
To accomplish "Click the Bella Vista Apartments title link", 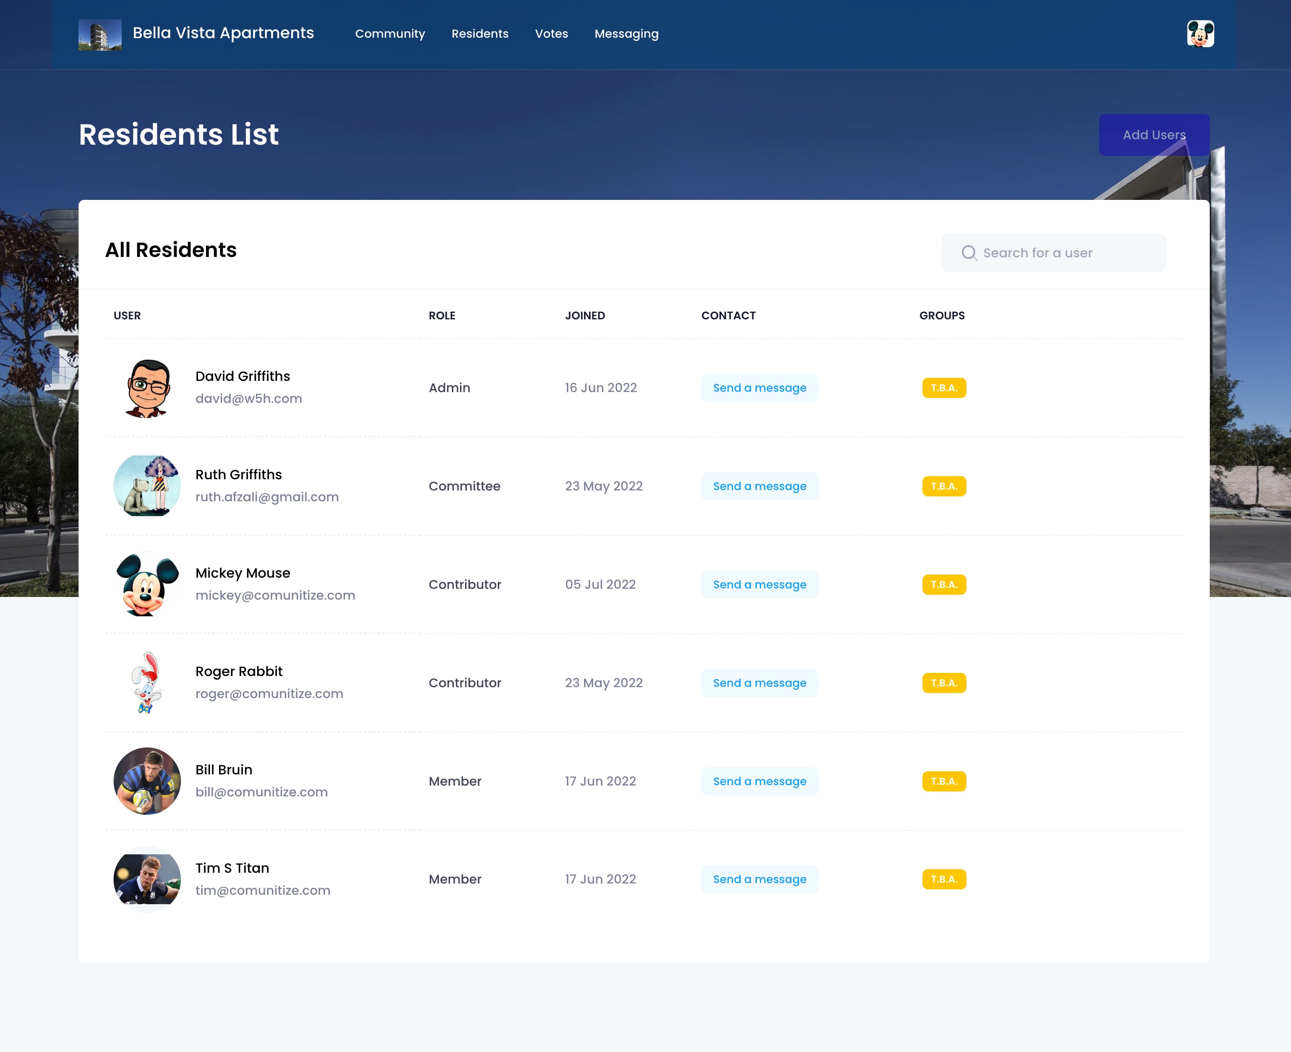I will click(x=224, y=33).
